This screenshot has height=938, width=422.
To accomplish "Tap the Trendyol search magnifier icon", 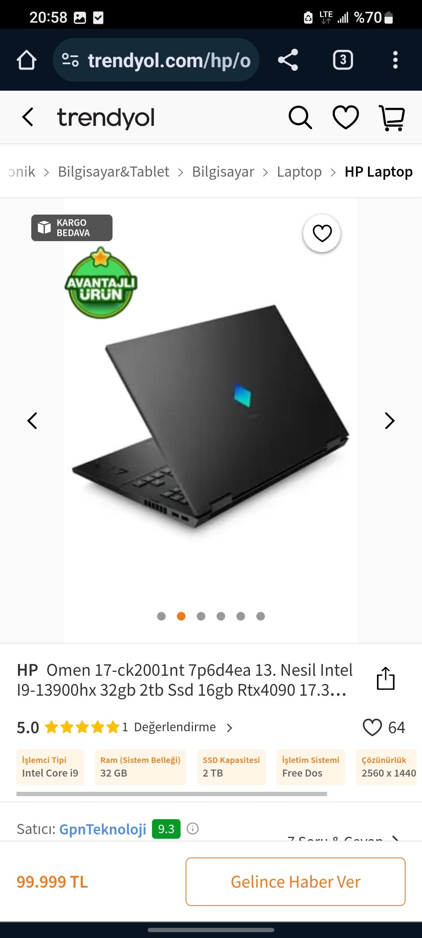I will pos(300,117).
